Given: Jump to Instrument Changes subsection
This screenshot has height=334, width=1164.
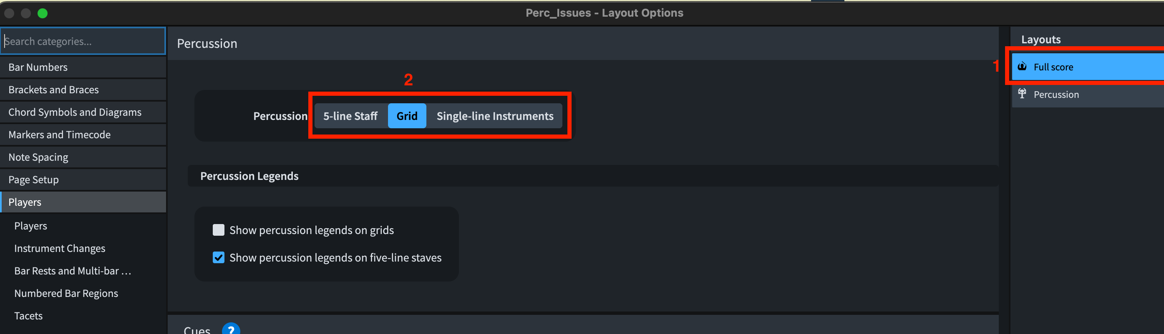Looking at the screenshot, I should click(x=60, y=249).
